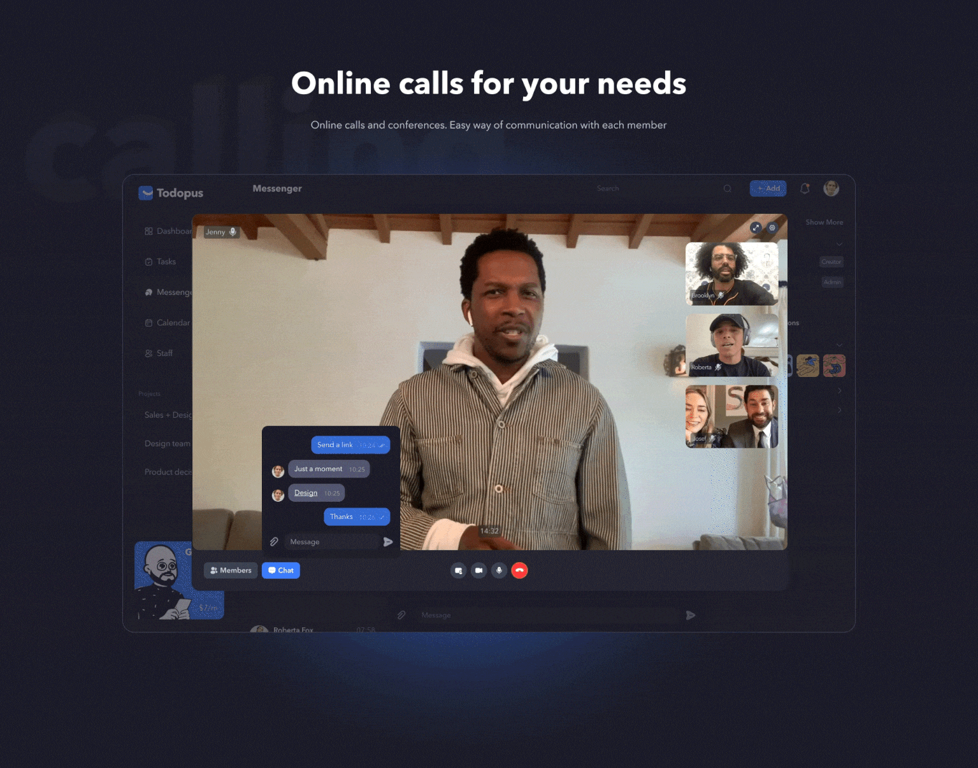Open call settings gear
This screenshot has width=978, height=768.
[772, 227]
